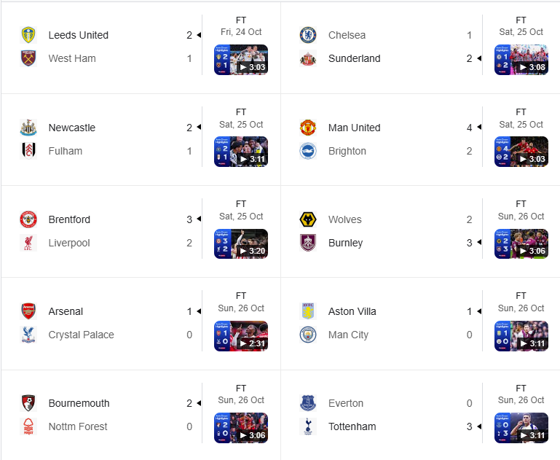
Task: Click the Liverpool crest icon
Action: [28, 243]
